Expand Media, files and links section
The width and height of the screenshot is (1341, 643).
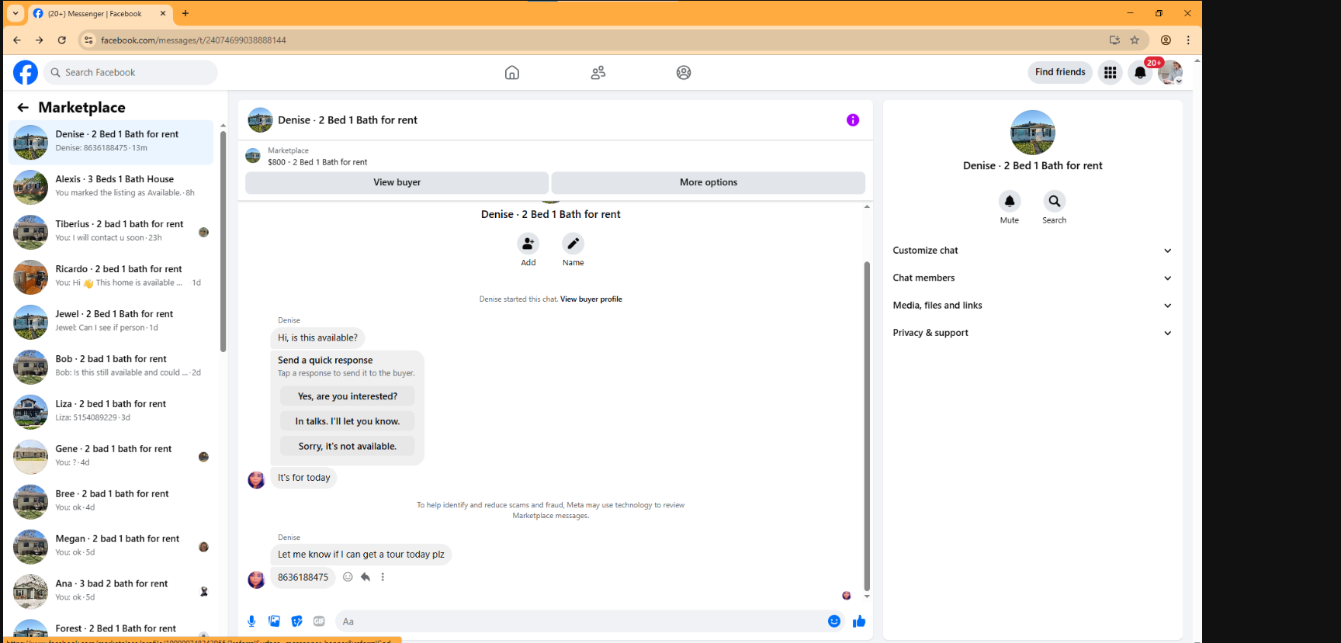(1032, 306)
